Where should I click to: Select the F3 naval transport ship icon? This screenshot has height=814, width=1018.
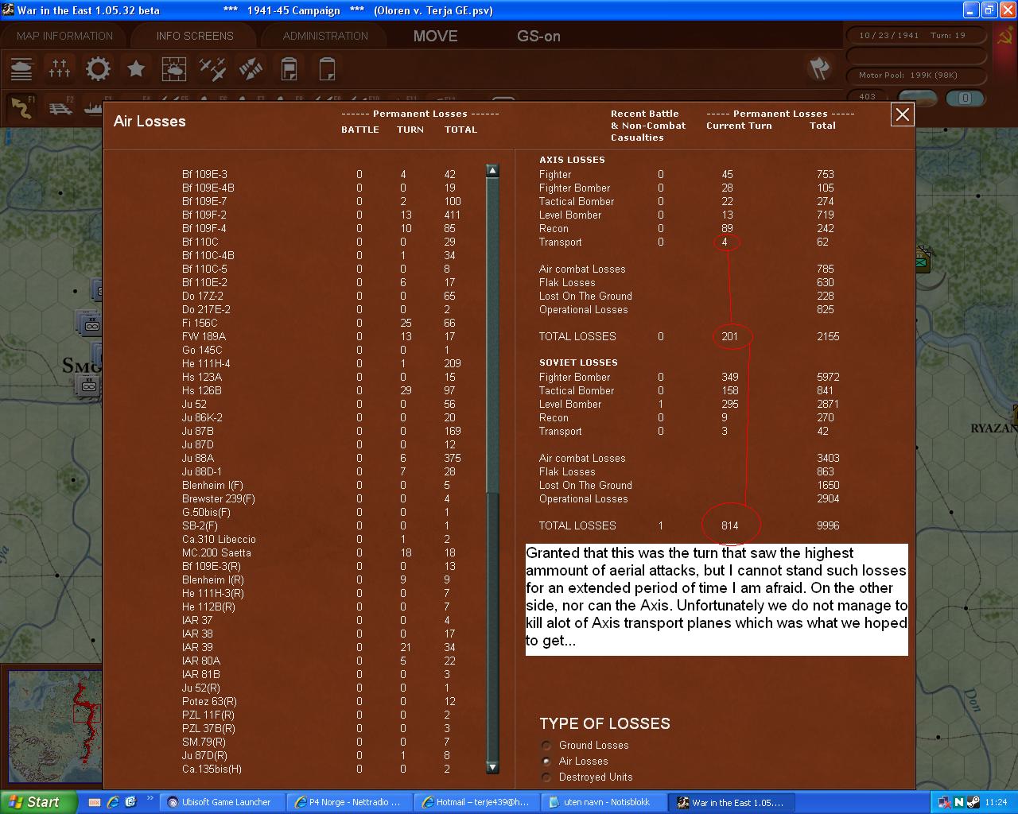click(92, 107)
